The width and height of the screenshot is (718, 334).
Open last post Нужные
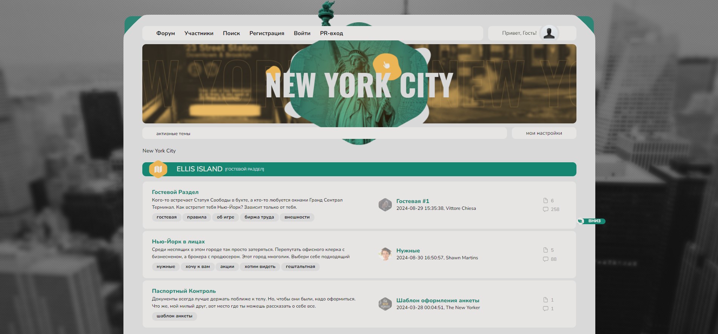[408, 251]
